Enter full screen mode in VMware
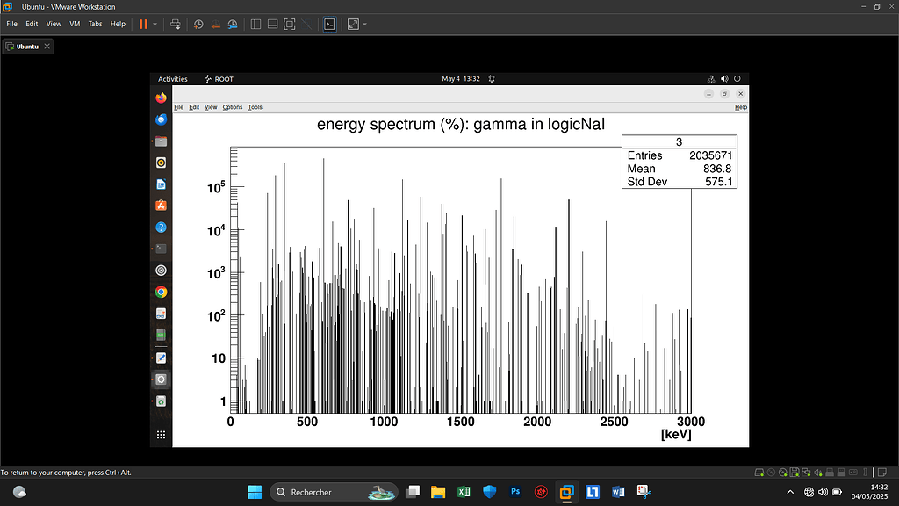The width and height of the screenshot is (899, 506). tap(289, 24)
